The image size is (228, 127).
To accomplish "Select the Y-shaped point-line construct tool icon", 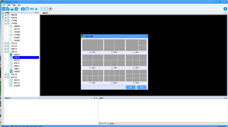I will pyautogui.click(x=11, y=32).
